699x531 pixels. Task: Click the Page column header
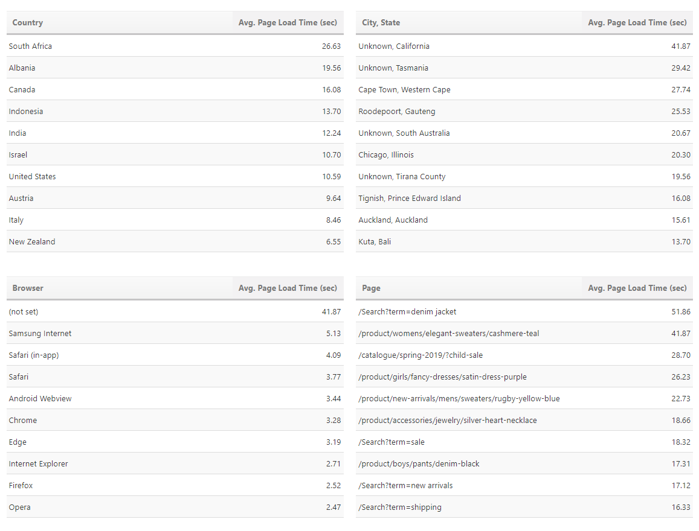click(372, 288)
